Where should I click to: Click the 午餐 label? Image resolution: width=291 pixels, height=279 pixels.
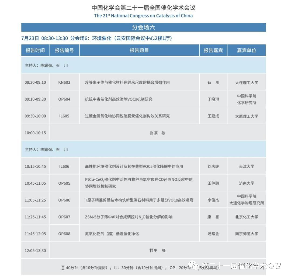click(160, 251)
